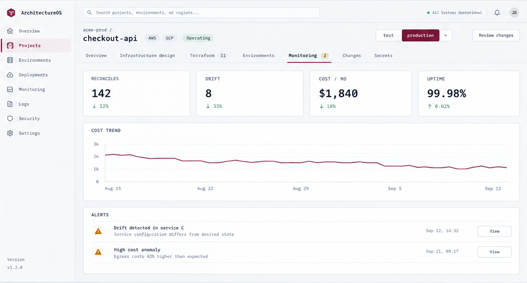
Task: Click 'All Systems Operational' status text
Action: point(457,13)
